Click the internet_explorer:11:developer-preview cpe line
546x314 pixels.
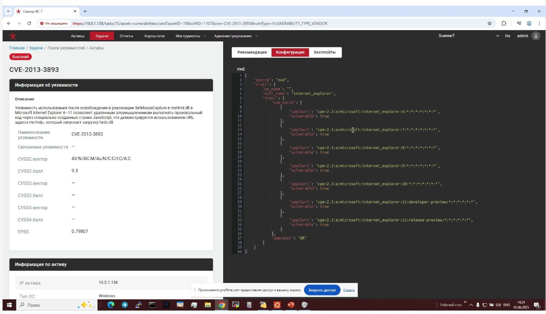(x=383, y=202)
